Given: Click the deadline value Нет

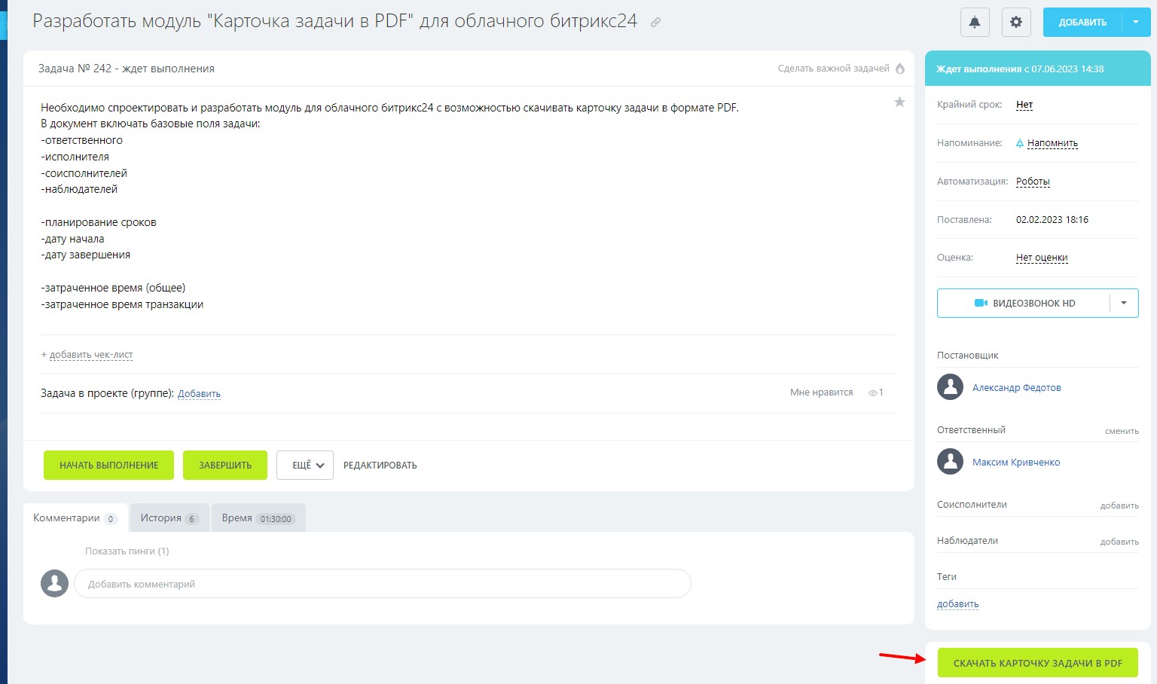Looking at the screenshot, I should pyautogui.click(x=1024, y=105).
